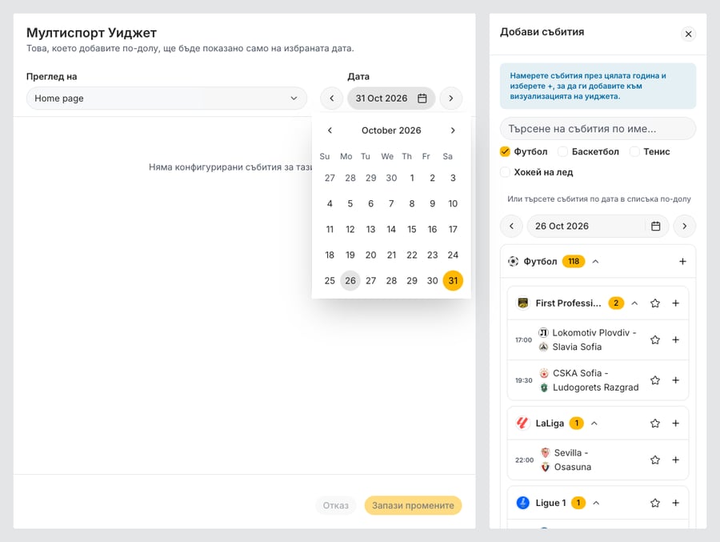The height and width of the screenshot is (542, 720).
Task: Add all LaLiga events
Action: [x=675, y=424]
